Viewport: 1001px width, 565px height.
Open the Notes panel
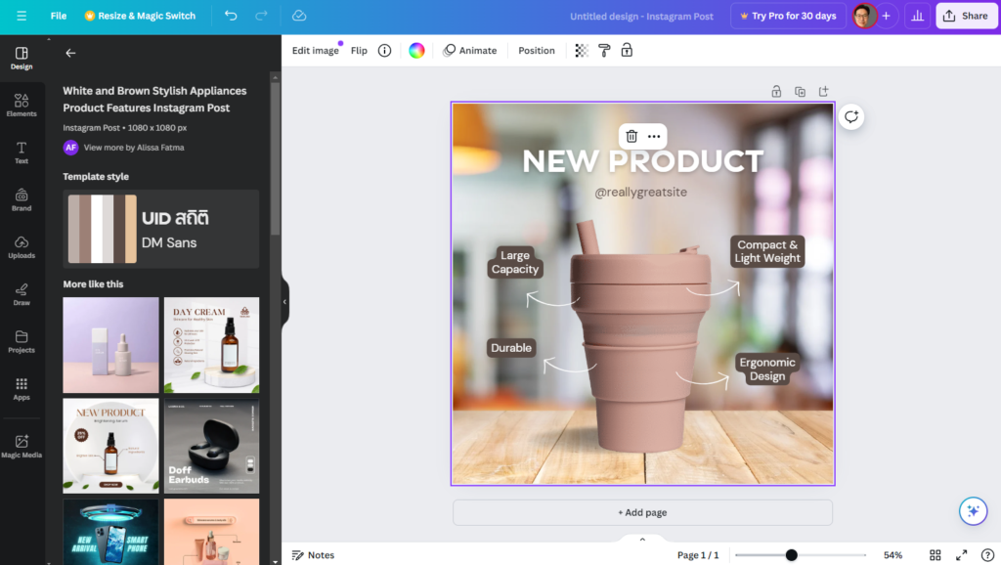coord(313,555)
